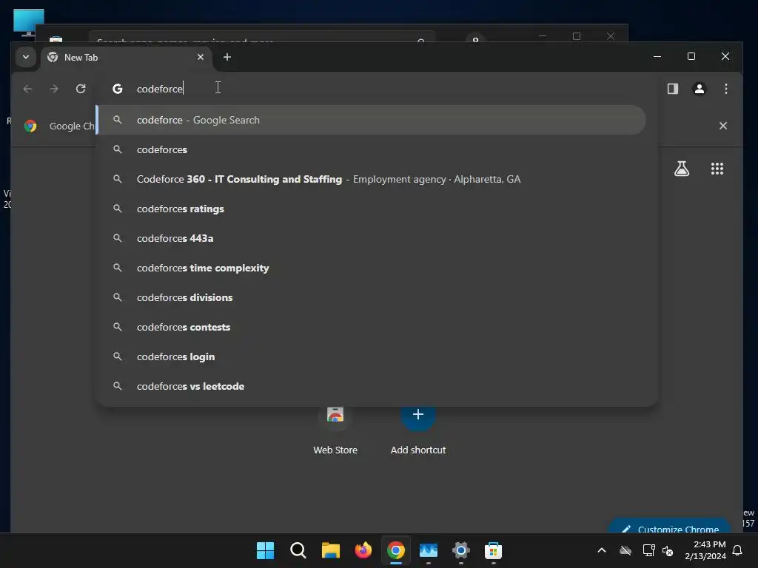Launch Firefox from taskbar
This screenshot has width=758, height=568.
pyautogui.click(x=363, y=550)
